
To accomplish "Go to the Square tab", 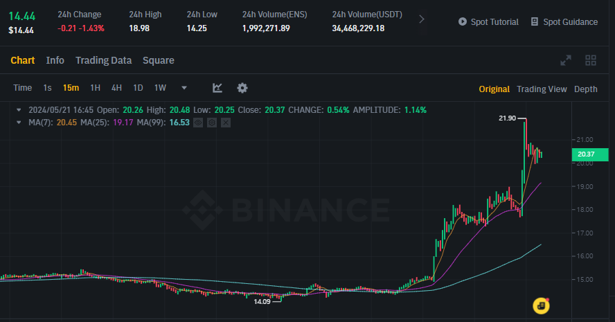I will click(159, 60).
